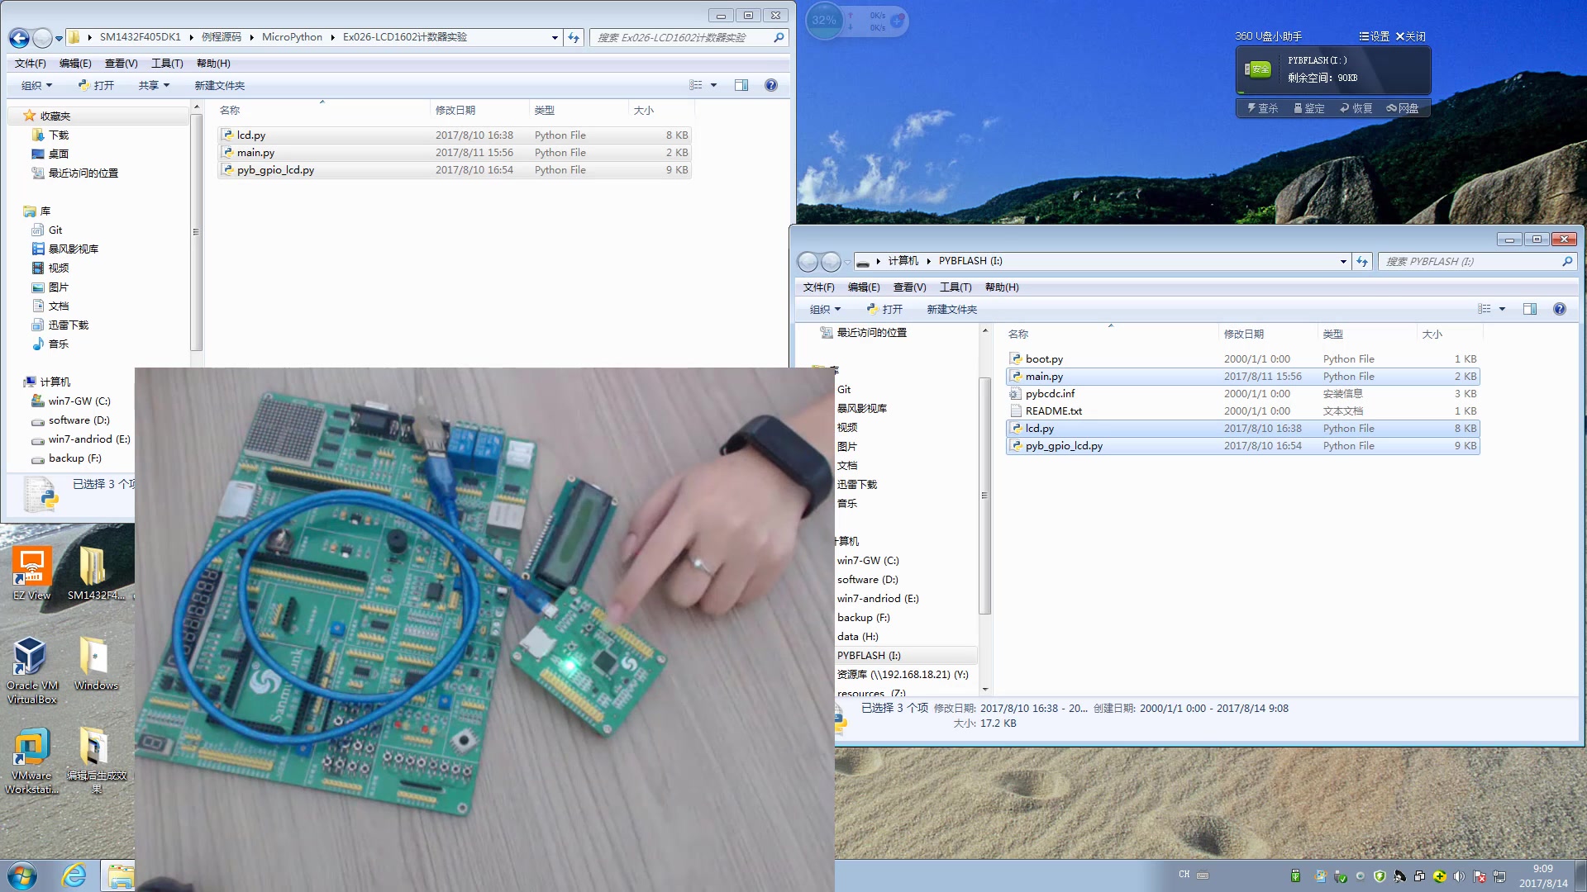
Task: Open 工具(T) menu in left Explorer
Action: 166,64
